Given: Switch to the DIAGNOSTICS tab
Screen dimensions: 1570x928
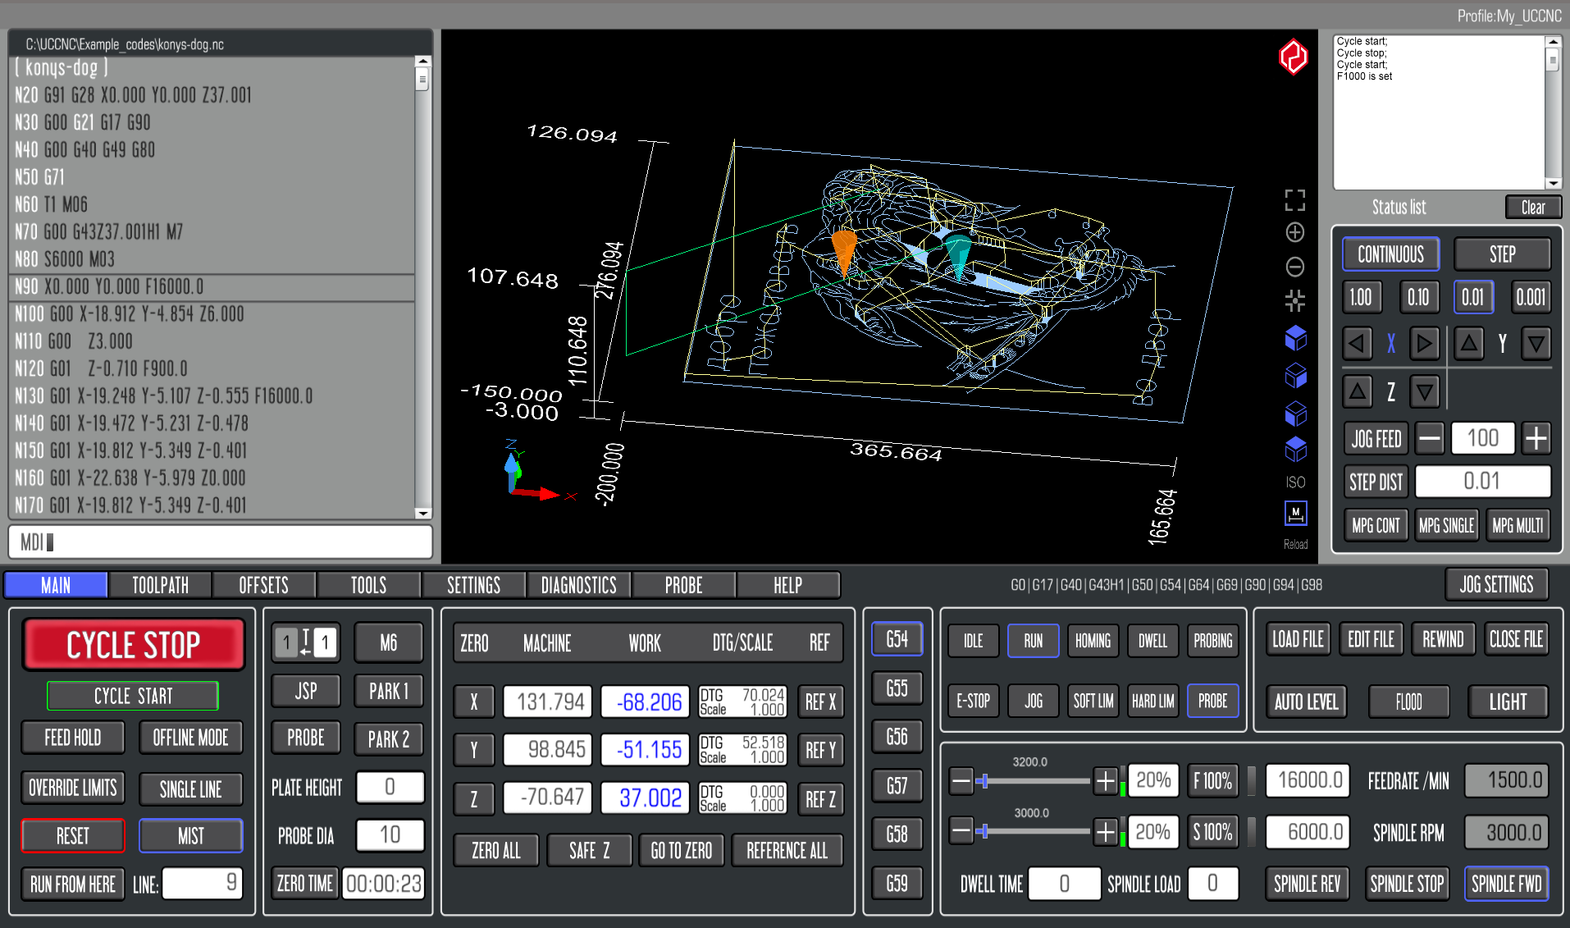Looking at the screenshot, I should 578,585.
